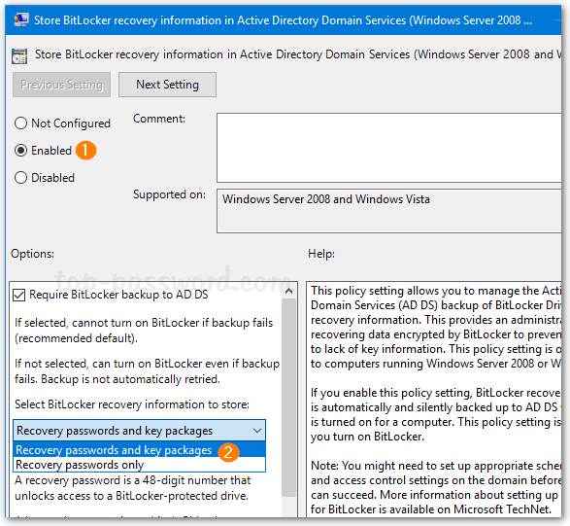The width and height of the screenshot is (570, 526).
Task: Select the Not Configured radio button
Action: click(20, 123)
